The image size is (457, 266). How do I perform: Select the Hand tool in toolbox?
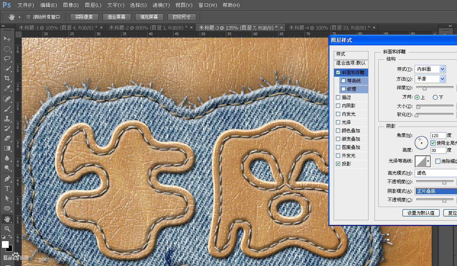tap(7, 219)
